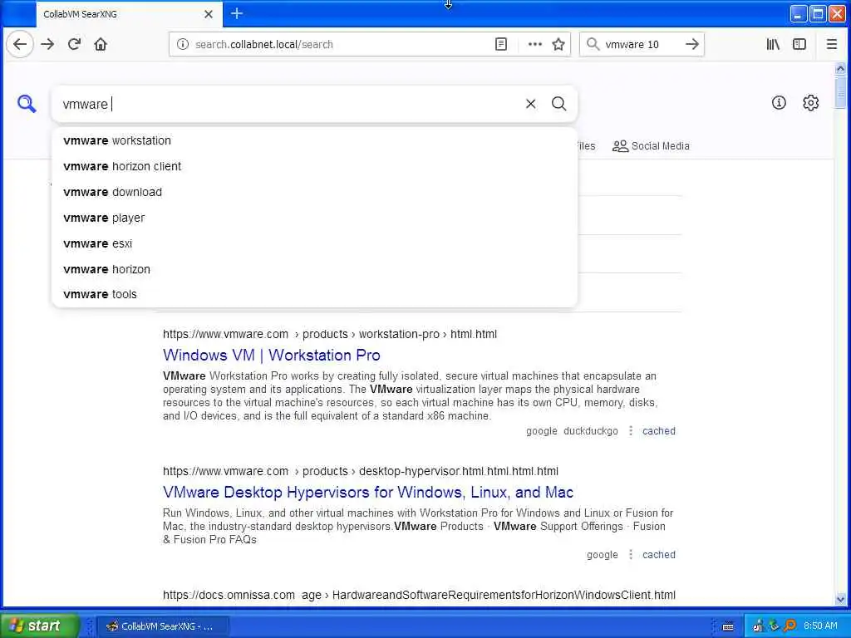Choose suggestion 'vmware download'
The width and height of the screenshot is (851, 638).
[314, 192]
